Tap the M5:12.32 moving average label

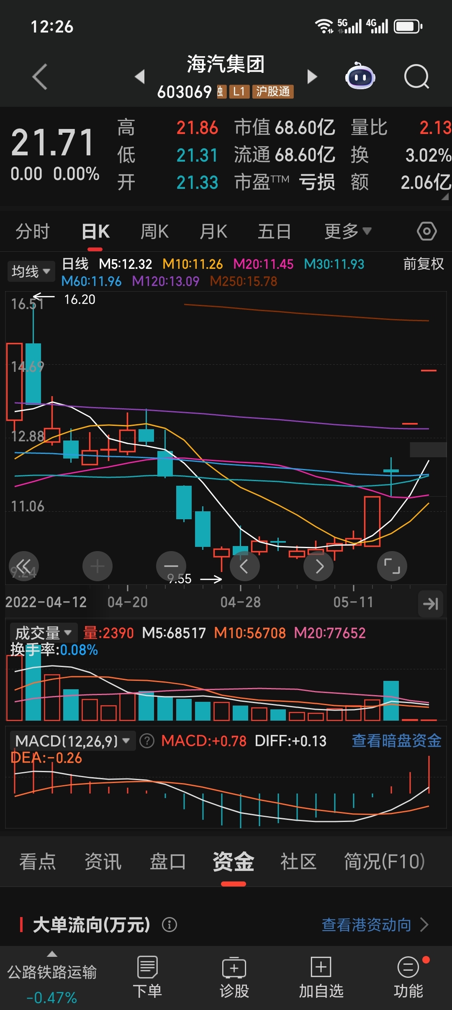(x=126, y=264)
